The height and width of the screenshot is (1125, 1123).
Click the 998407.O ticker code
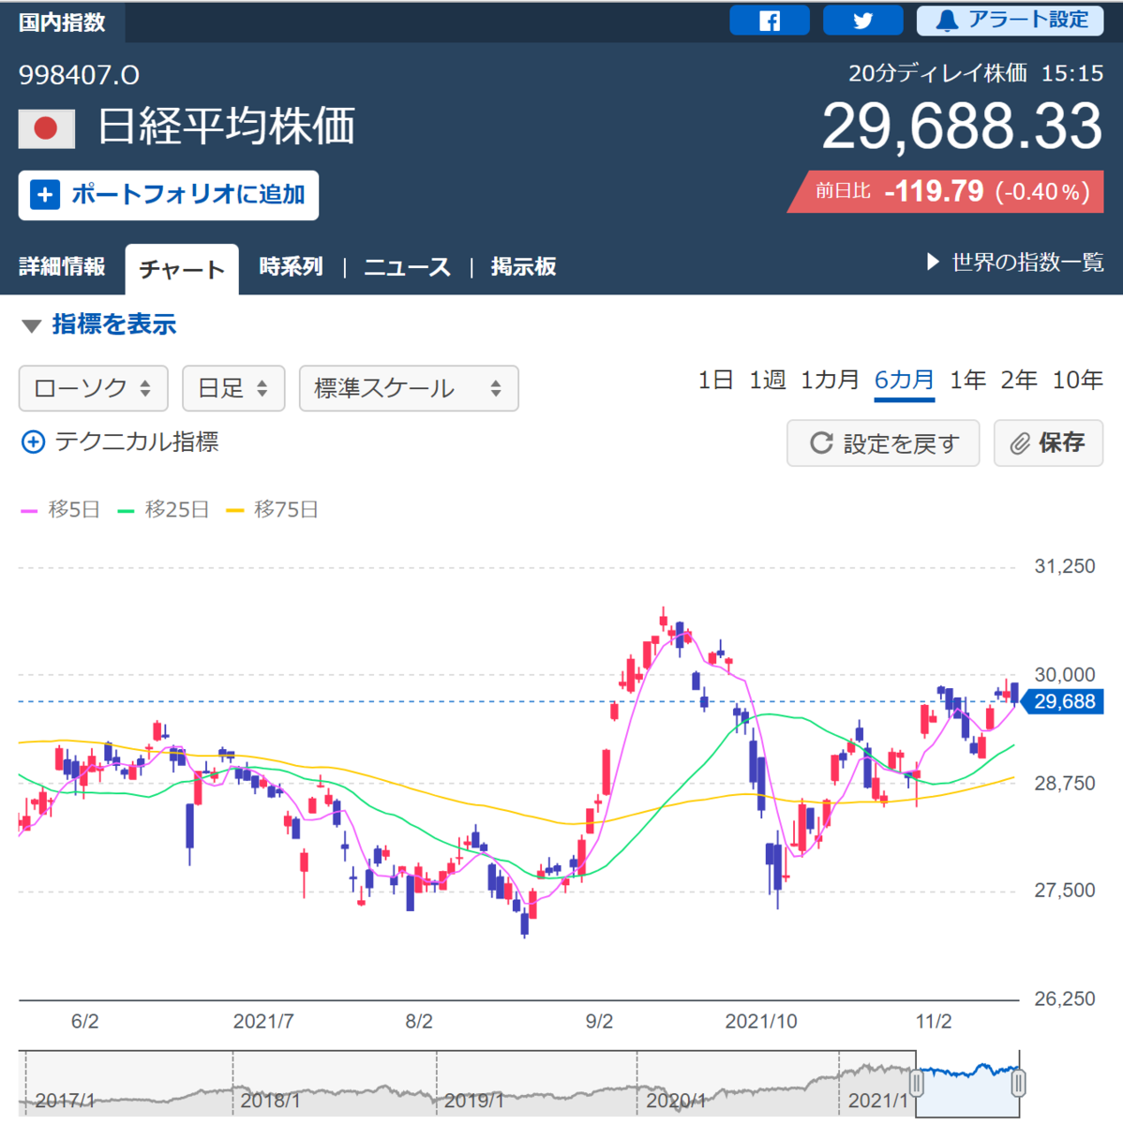[x=79, y=75]
